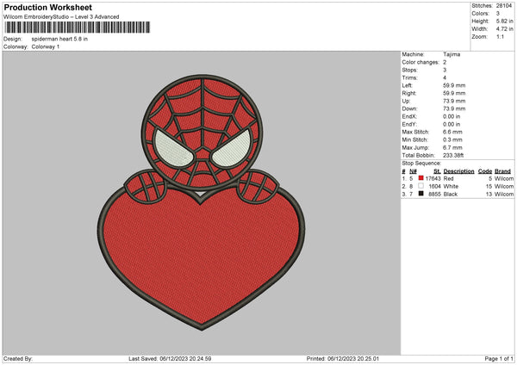Click the Machine value Tajima

point(452,54)
